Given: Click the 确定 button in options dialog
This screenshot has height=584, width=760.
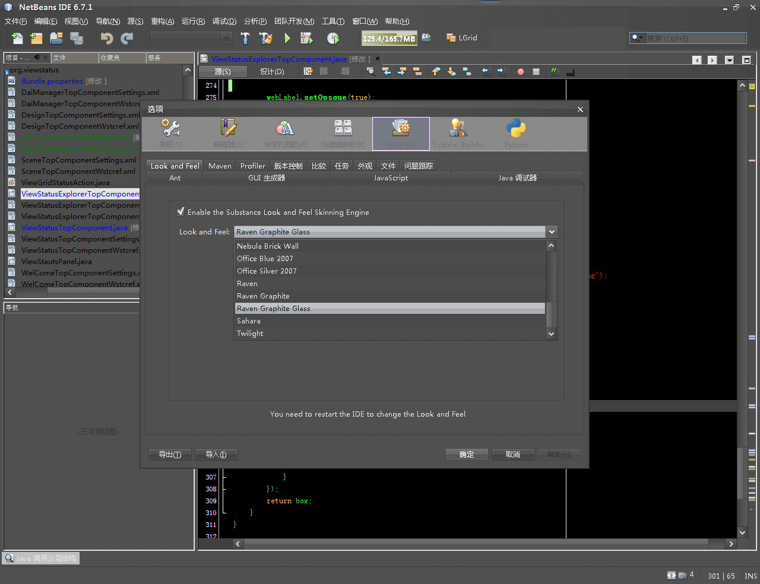Looking at the screenshot, I should point(467,454).
